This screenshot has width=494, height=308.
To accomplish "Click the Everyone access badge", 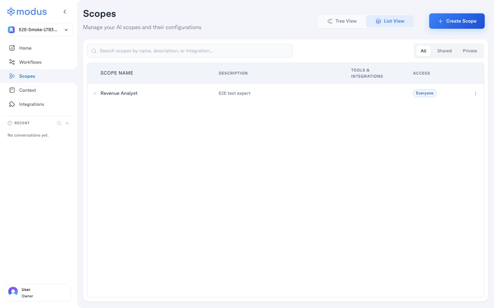I will coord(425,93).
